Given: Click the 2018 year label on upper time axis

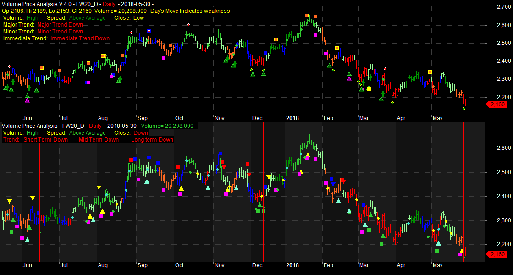Looking at the screenshot, I should coord(292,118).
